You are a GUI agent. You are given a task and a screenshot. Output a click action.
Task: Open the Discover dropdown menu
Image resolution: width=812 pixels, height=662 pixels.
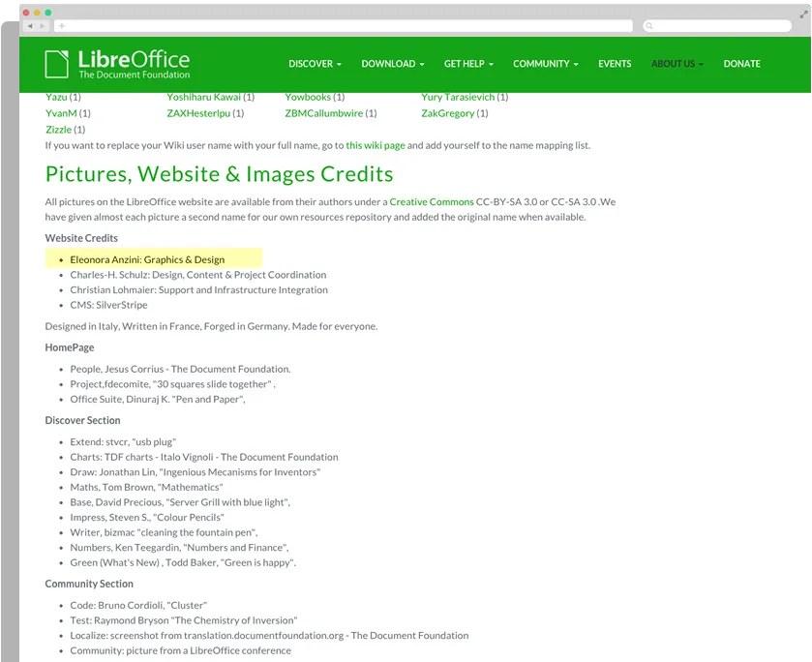(x=315, y=64)
